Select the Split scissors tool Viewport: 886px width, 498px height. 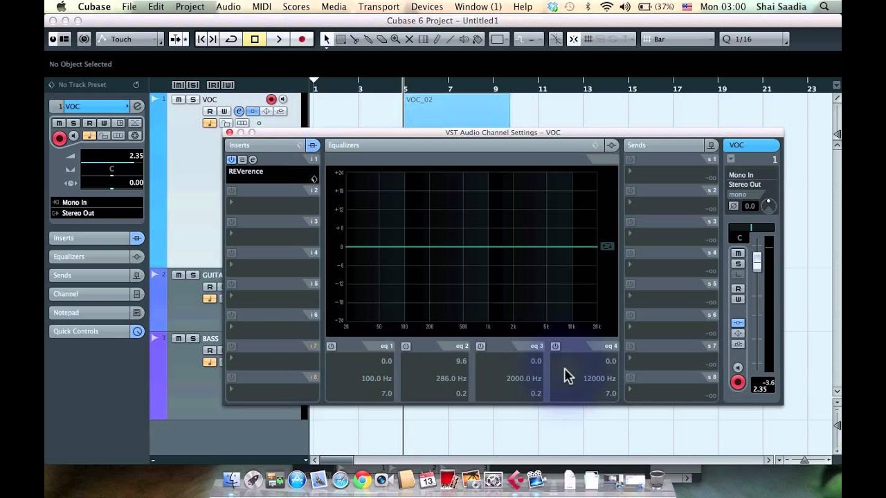point(354,39)
